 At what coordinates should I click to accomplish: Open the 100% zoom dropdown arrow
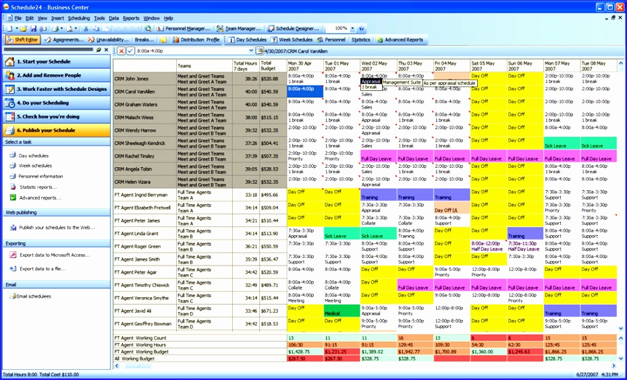pos(352,29)
